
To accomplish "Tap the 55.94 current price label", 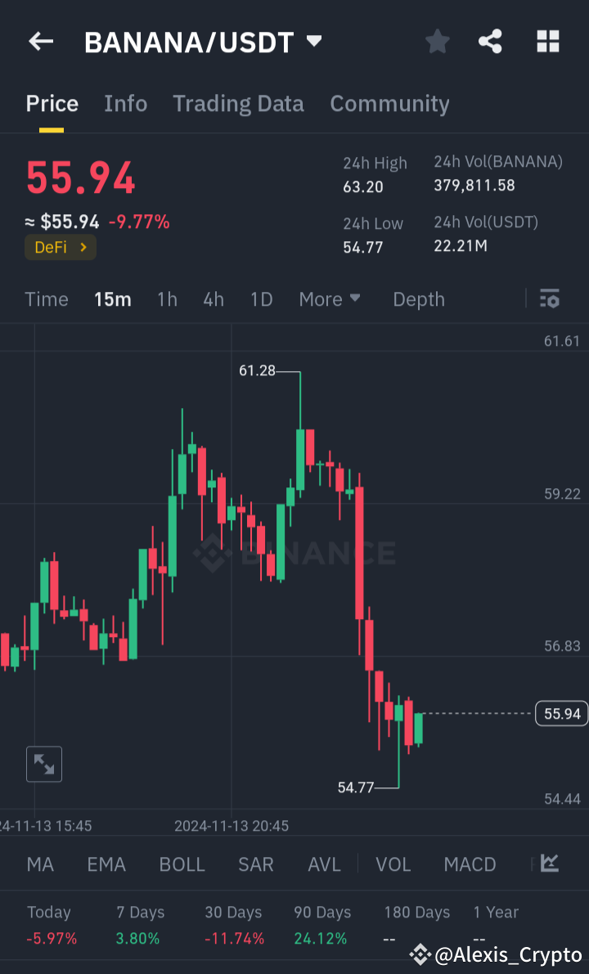I will coord(561,713).
